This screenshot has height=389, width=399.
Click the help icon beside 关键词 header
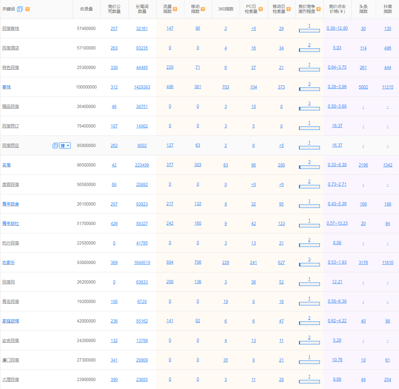pyautogui.click(x=28, y=9)
